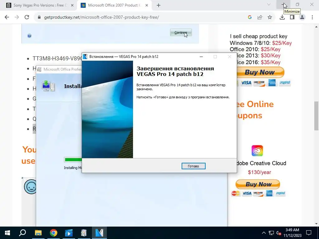Click the Windows 7/8/10 $25/Key price
The image size is (319, 239).
282,43
